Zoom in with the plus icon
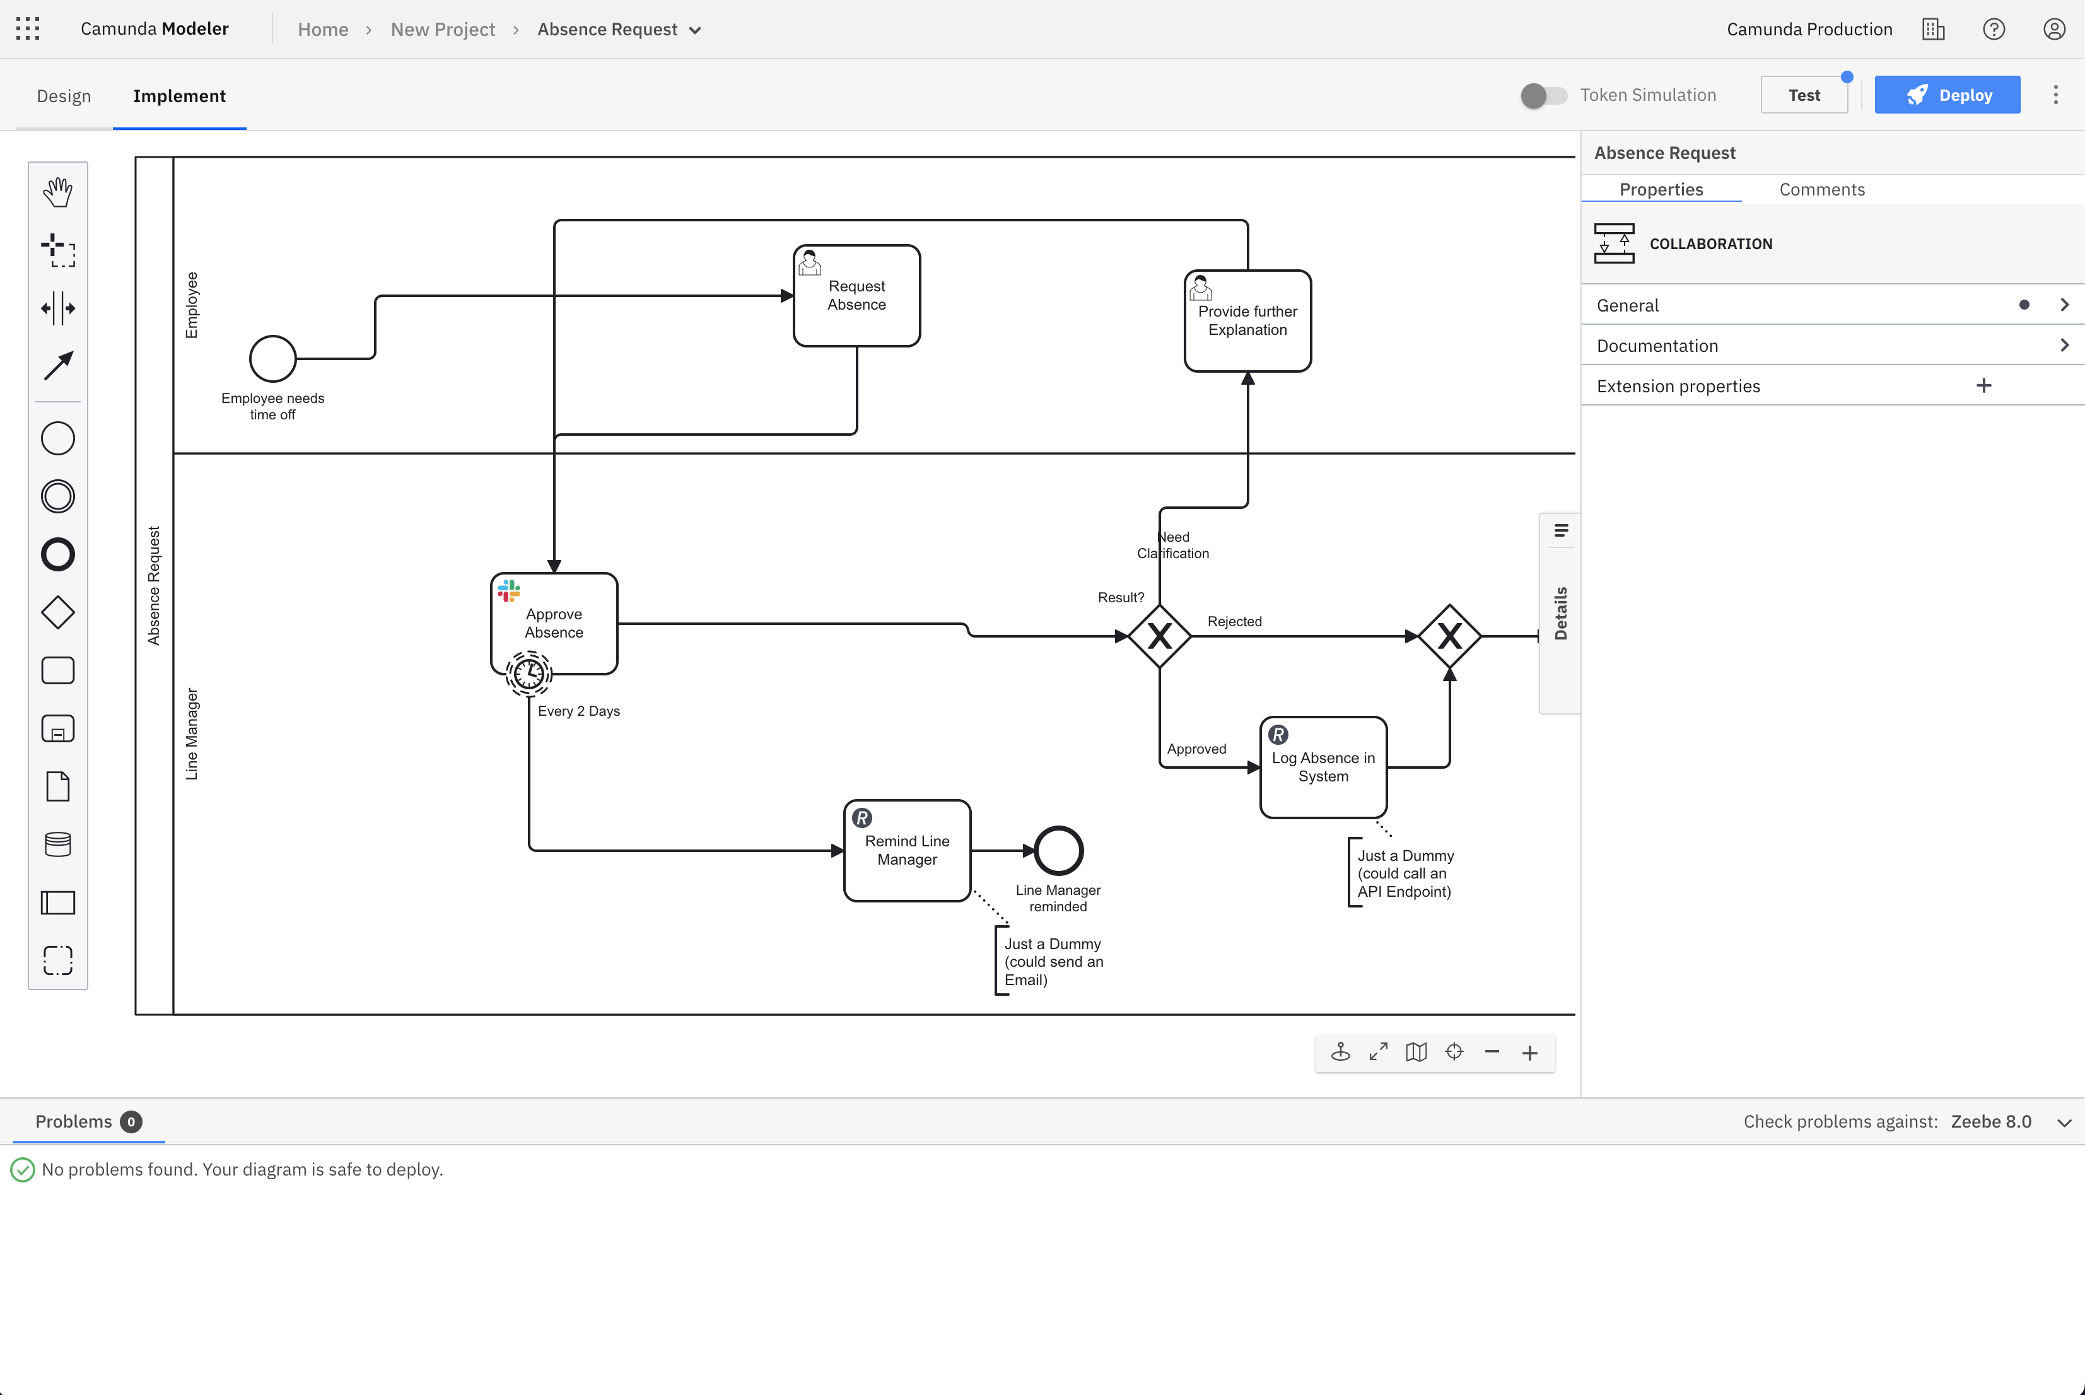This screenshot has height=1395, width=2085. click(1529, 1053)
